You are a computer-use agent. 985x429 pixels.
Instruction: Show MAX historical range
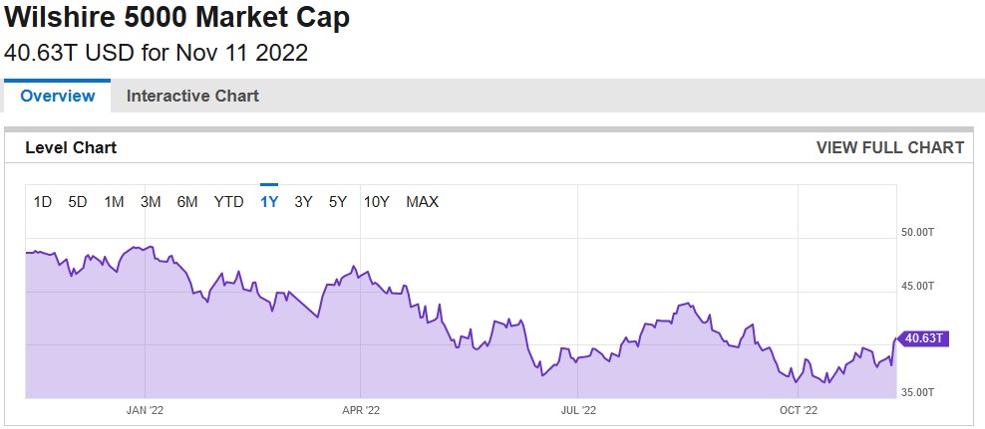tap(422, 202)
